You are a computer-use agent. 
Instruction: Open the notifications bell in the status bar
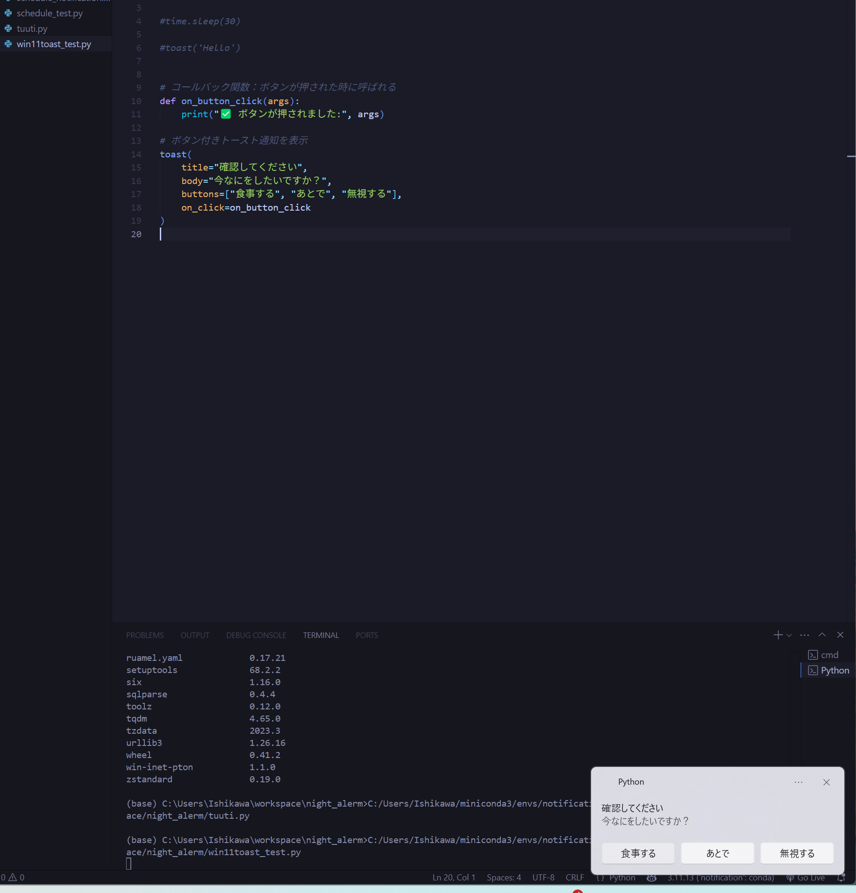(841, 878)
